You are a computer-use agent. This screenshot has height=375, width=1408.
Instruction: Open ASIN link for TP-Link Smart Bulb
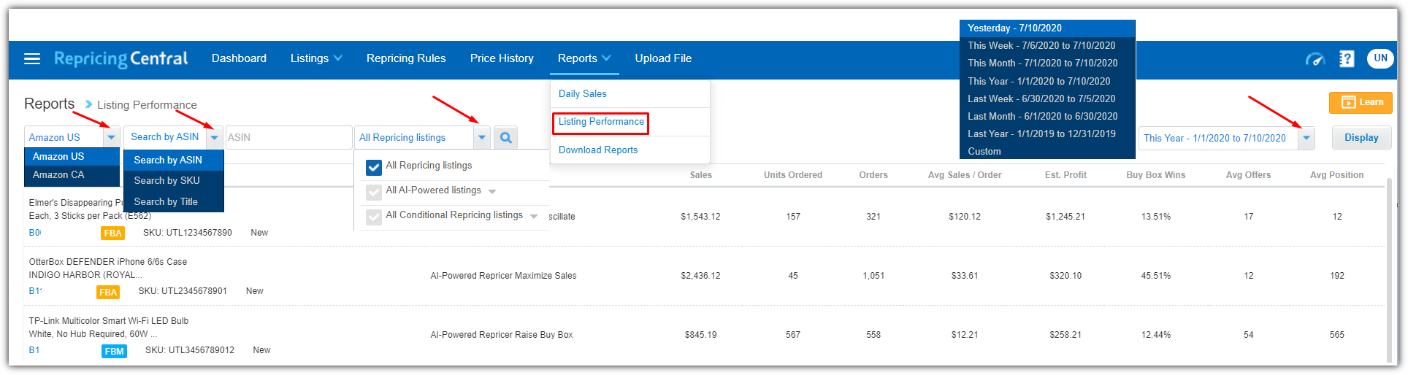coord(34,350)
